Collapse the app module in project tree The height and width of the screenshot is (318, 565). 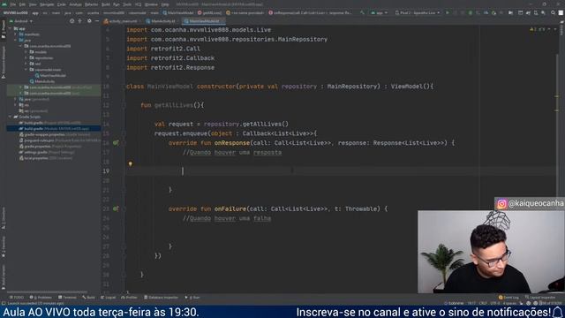coord(11,28)
